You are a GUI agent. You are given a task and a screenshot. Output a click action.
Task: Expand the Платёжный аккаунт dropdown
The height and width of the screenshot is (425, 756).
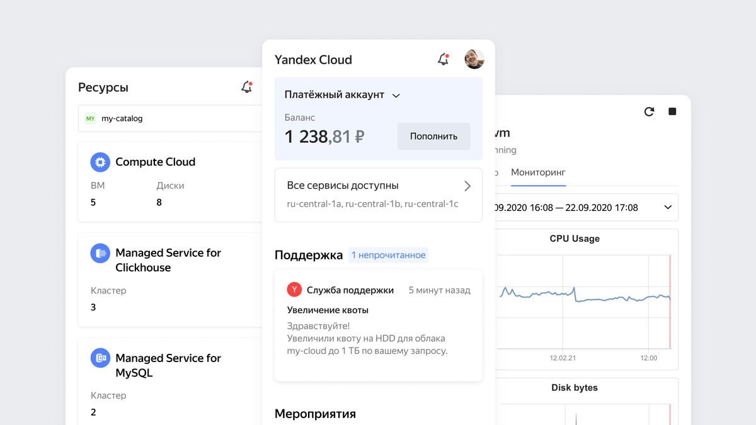(x=396, y=95)
